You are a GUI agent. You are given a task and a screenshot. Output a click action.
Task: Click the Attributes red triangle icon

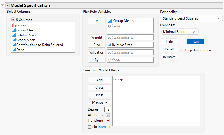[x=108, y=115]
